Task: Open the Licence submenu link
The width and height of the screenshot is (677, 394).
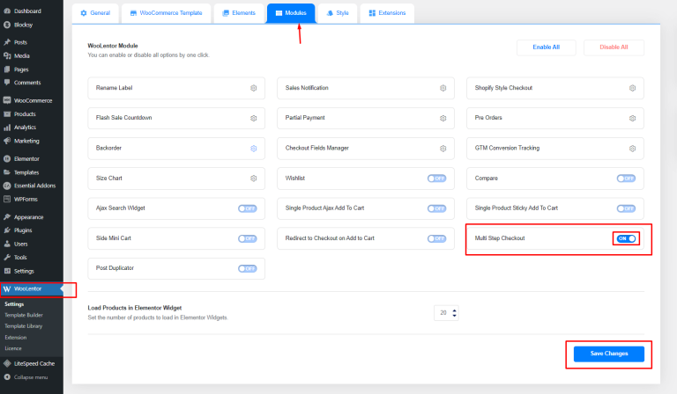Action: (13, 348)
